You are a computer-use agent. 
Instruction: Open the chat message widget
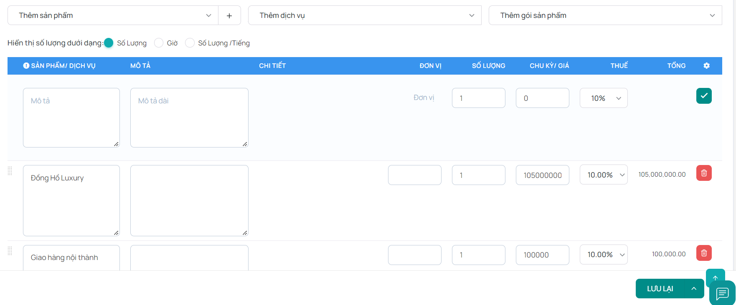[x=723, y=293]
